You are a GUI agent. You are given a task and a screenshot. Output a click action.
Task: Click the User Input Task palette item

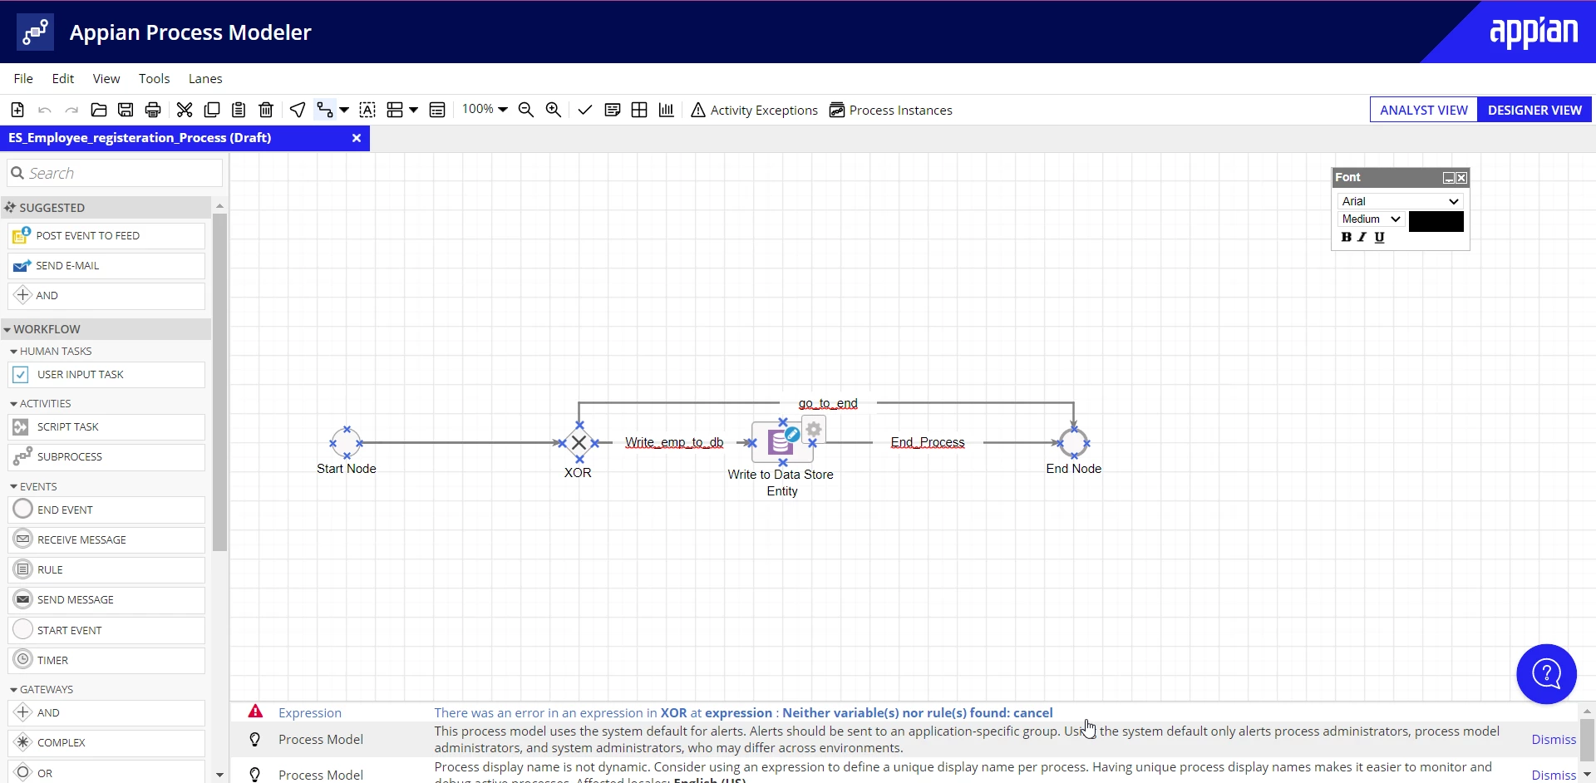coord(106,375)
